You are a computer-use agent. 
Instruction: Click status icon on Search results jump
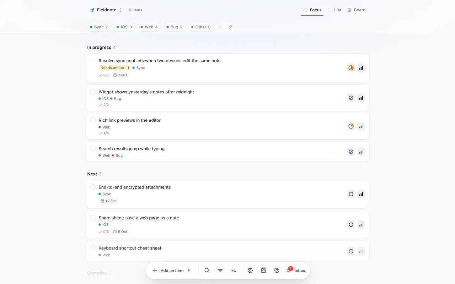351,152
